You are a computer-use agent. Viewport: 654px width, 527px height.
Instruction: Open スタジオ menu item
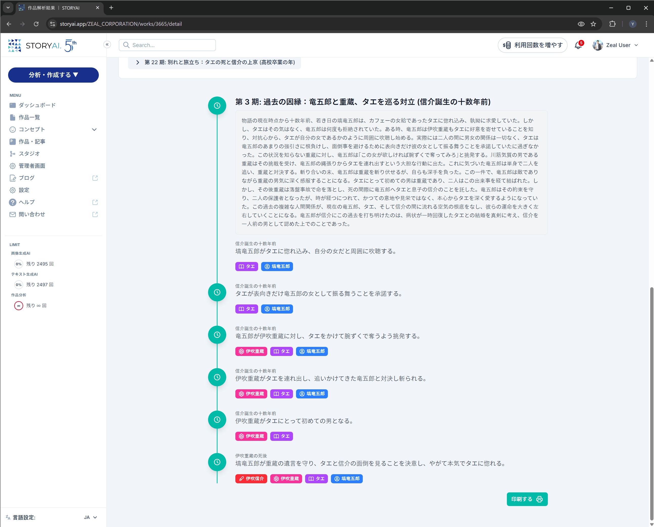[29, 154]
